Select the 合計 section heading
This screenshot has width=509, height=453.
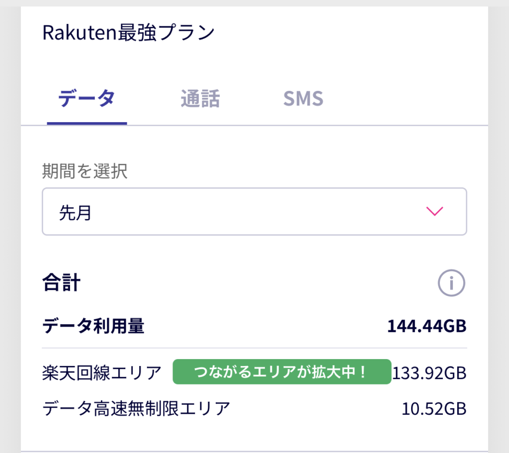coord(62,284)
